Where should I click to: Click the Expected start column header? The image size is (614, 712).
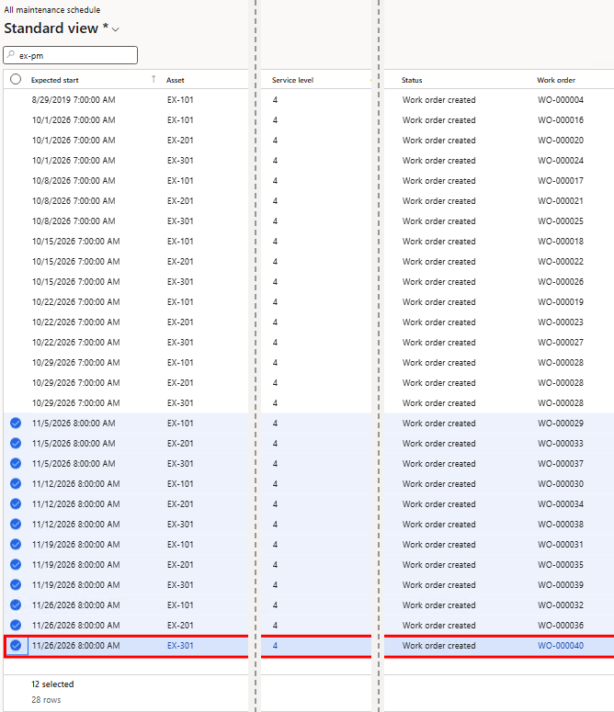coord(54,80)
